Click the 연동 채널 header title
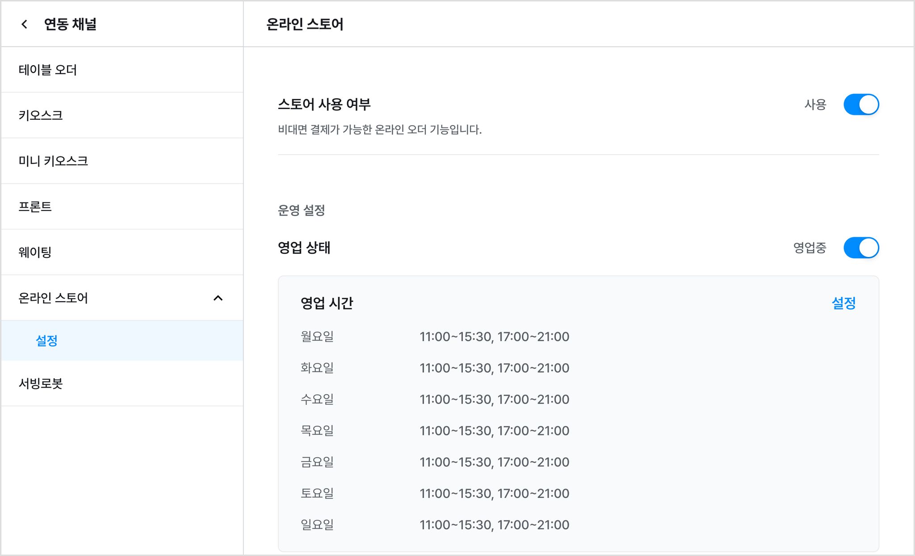The image size is (915, 556). tap(70, 24)
